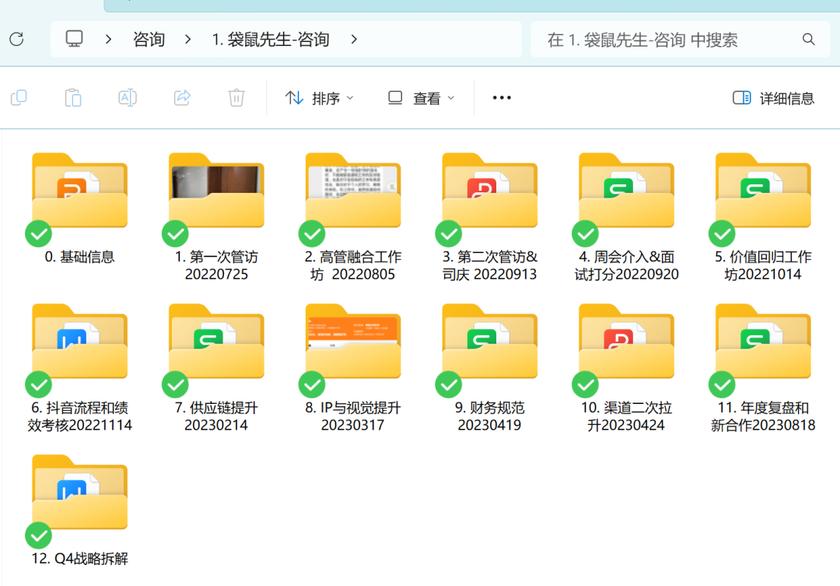
Task: Navigate to 咨询 via the breadcrumb
Action: pyautogui.click(x=148, y=39)
